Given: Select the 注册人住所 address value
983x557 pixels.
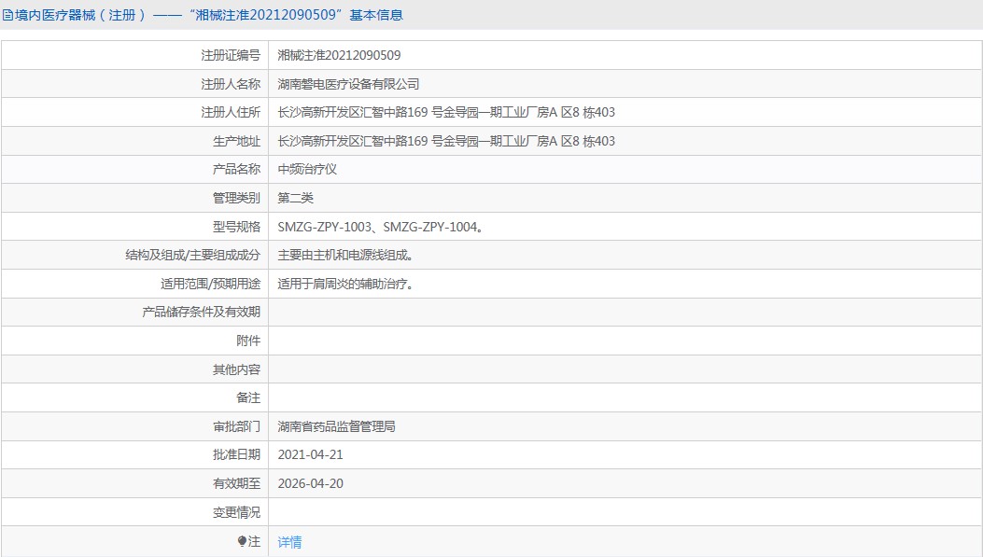Looking at the screenshot, I should [446, 112].
